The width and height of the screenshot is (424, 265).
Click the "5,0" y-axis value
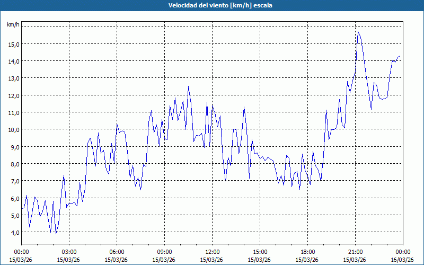point(15,216)
